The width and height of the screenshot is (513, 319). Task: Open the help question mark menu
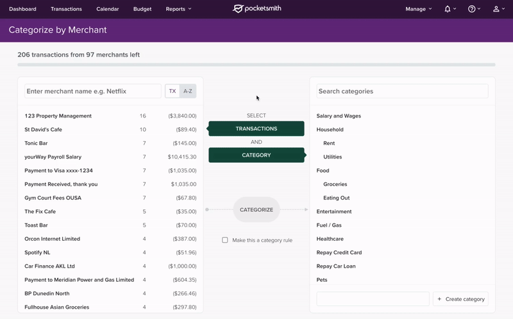tap(474, 9)
